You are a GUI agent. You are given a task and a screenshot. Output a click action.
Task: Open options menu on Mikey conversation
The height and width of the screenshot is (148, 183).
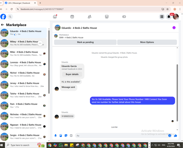40,43
